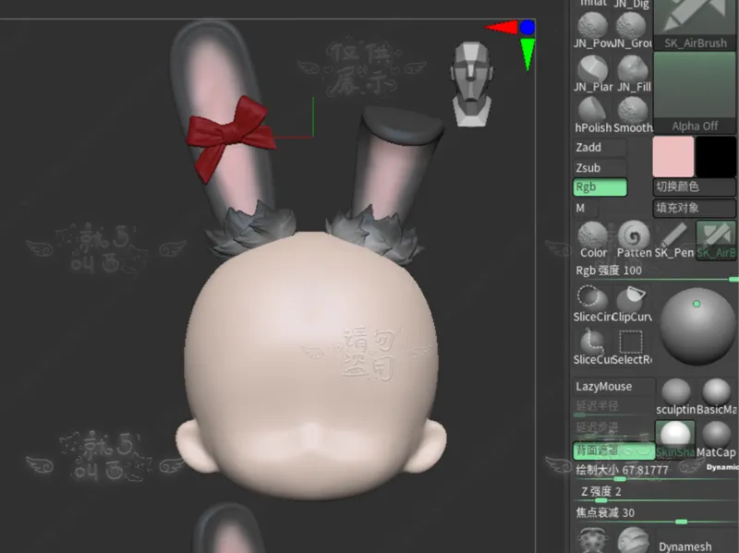Adjust the Rgb 强度 intensity slider
Viewport: 739px width, 553px height.
click(x=655, y=273)
